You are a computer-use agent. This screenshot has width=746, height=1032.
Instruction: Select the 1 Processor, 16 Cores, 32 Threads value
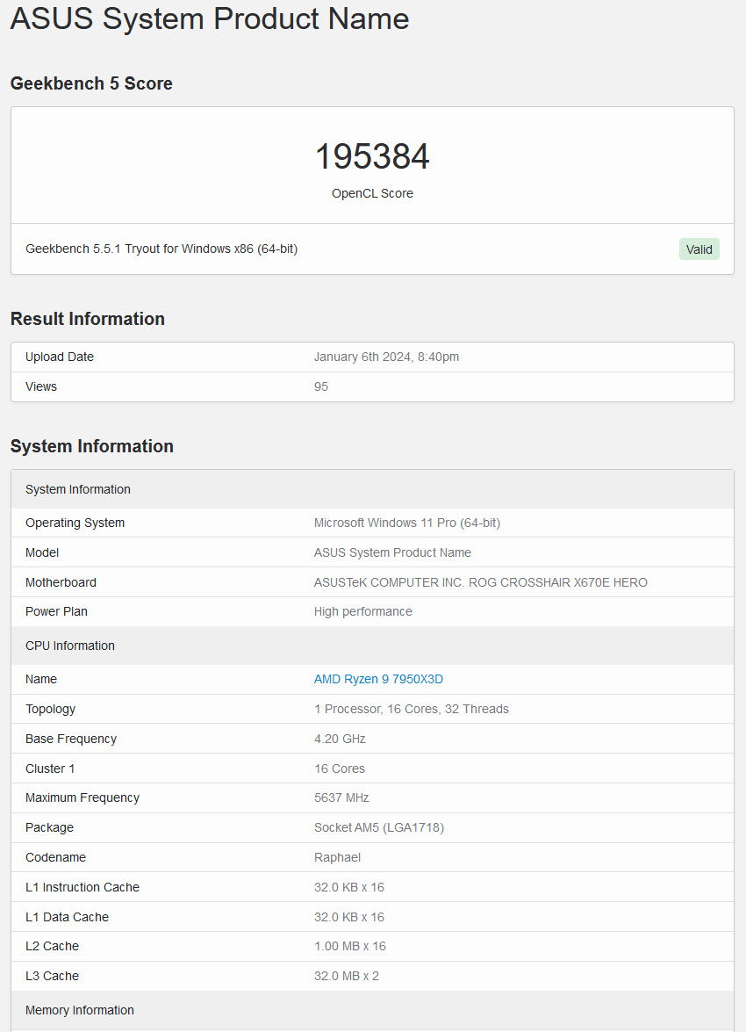click(411, 709)
